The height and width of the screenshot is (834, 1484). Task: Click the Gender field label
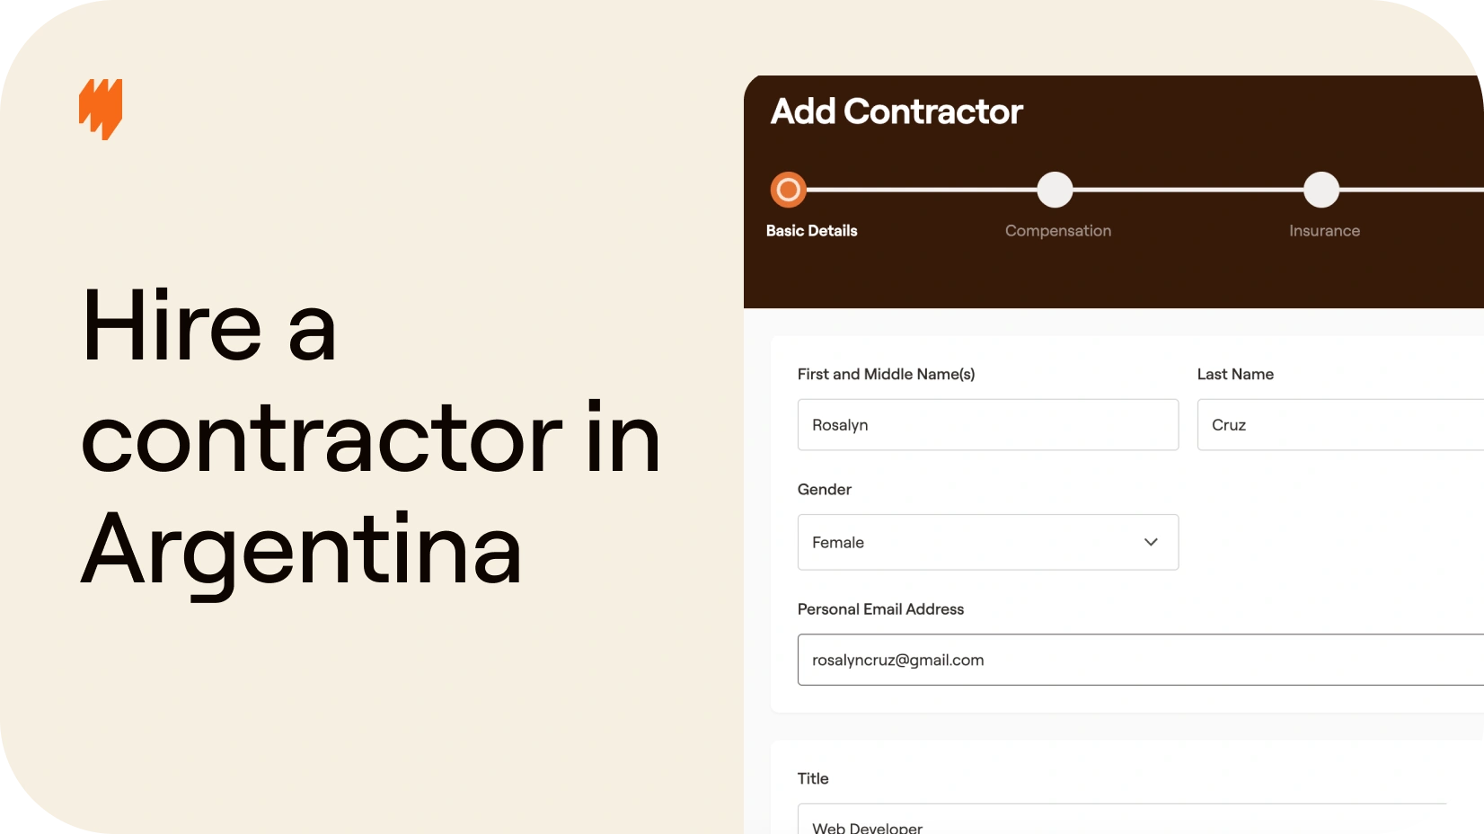pos(825,490)
